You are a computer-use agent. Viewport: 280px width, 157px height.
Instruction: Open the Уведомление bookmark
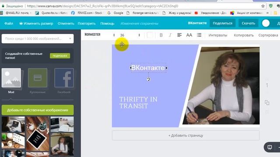(211, 13)
